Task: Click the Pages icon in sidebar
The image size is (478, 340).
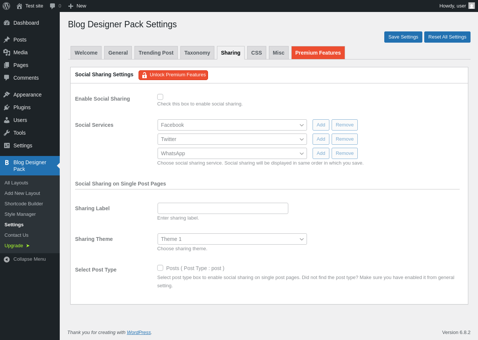Action: pos(7,65)
